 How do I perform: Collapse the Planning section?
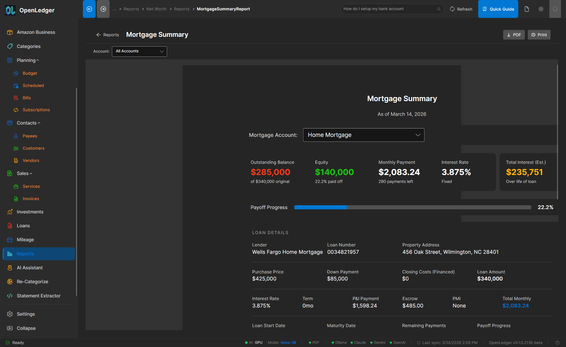click(37, 60)
